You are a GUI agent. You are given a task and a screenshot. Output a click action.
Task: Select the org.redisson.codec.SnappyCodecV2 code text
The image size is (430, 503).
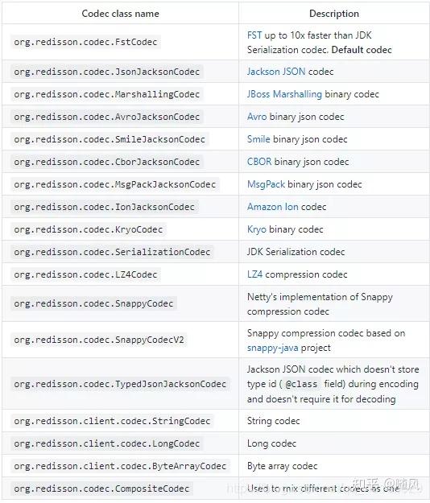click(x=99, y=340)
